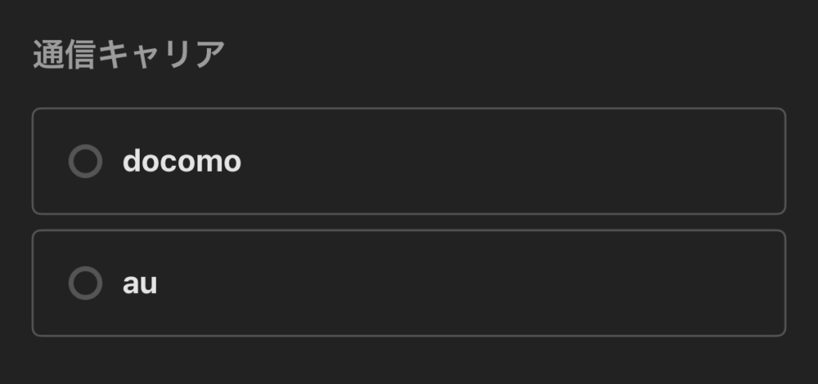The height and width of the screenshot is (384, 818).
Task: Pick au under 通信キャリア
Action: (85, 283)
